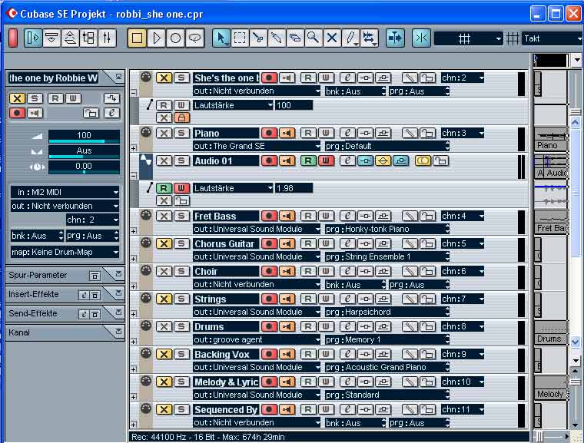This screenshot has height=443, width=584.
Task: Toggle Mute in the Inspector panel
Action: click(17, 98)
